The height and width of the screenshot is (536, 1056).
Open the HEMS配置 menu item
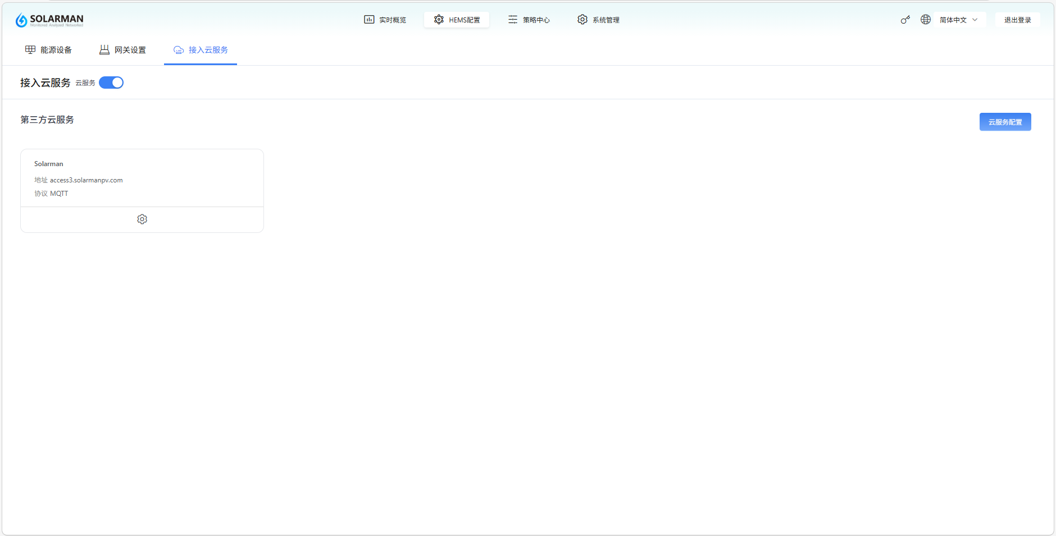(457, 20)
